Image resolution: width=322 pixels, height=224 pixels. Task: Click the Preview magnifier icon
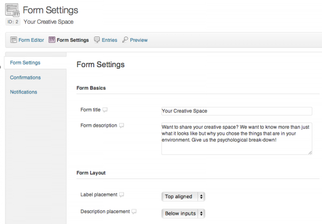click(125, 39)
